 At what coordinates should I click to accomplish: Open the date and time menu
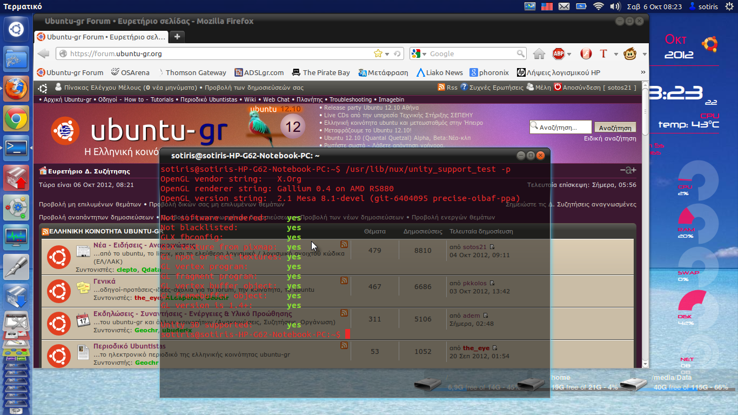pyautogui.click(x=655, y=6)
